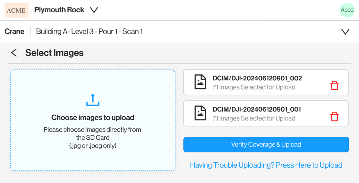Click the Select Images heading
The width and height of the screenshot is (359, 183).
coord(54,53)
